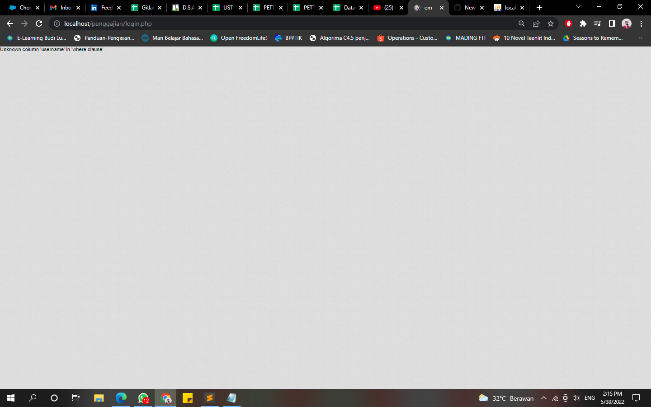651x407 pixels.
Task: Open the side panel icon
Action: coord(611,24)
